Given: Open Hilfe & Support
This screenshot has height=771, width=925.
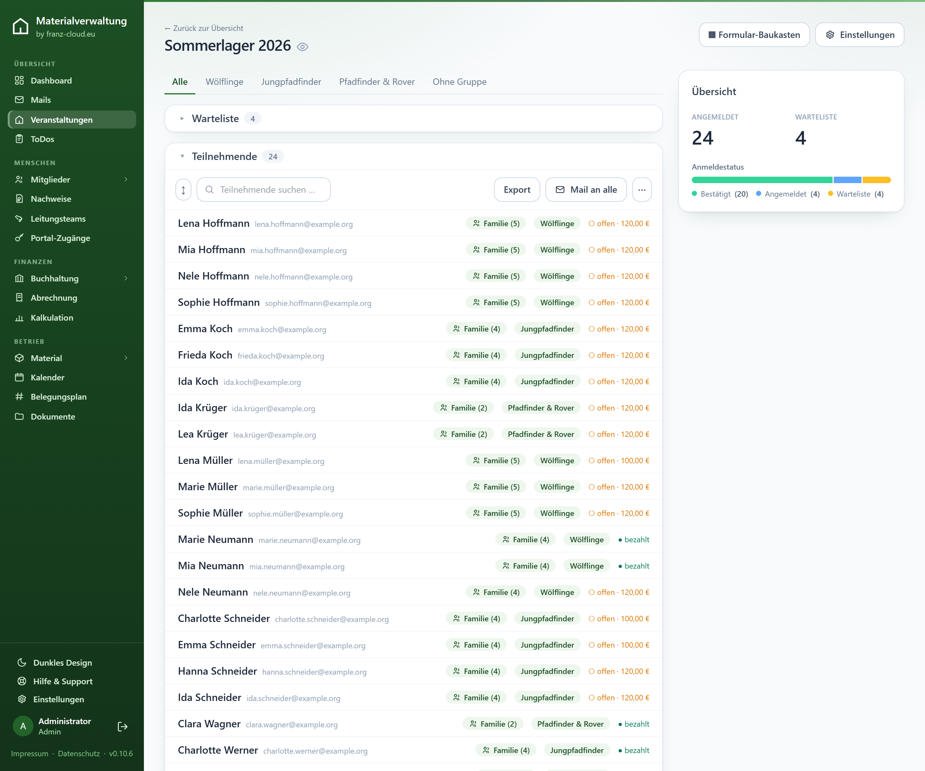Looking at the screenshot, I should coord(72,681).
